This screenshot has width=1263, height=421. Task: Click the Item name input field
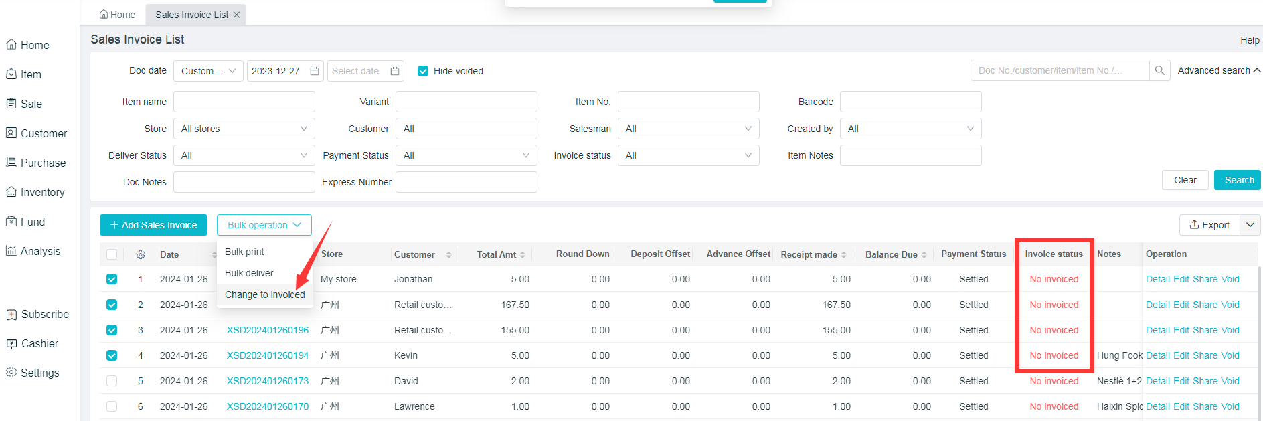tap(244, 102)
